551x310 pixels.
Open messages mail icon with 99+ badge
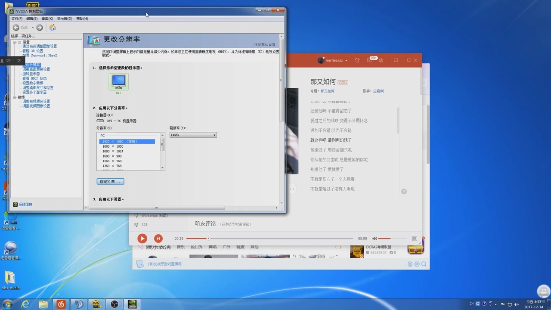click(x=370, y=60)
